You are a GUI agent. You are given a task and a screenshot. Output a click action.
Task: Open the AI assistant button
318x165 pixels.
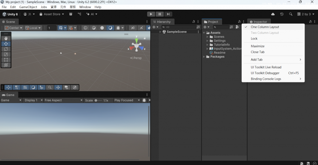[x=92, y=14]
